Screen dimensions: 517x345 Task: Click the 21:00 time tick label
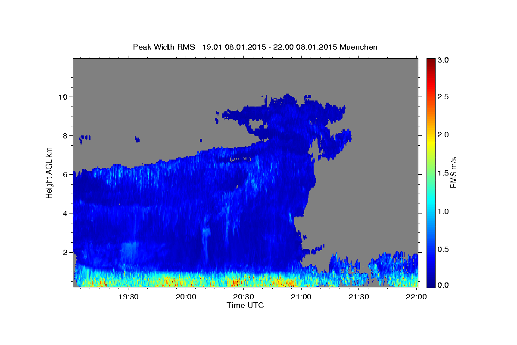[301, 297]
